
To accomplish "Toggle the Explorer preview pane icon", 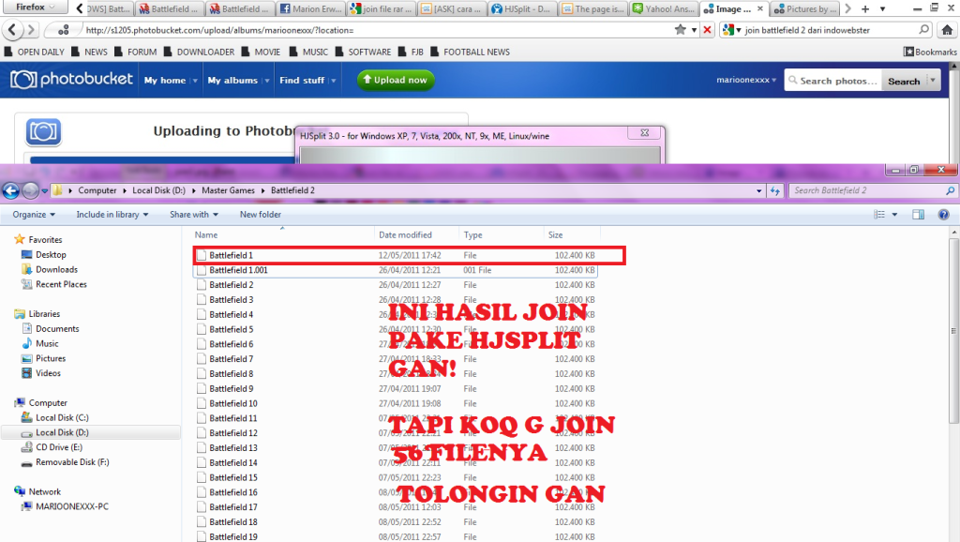I will [918, 215].
